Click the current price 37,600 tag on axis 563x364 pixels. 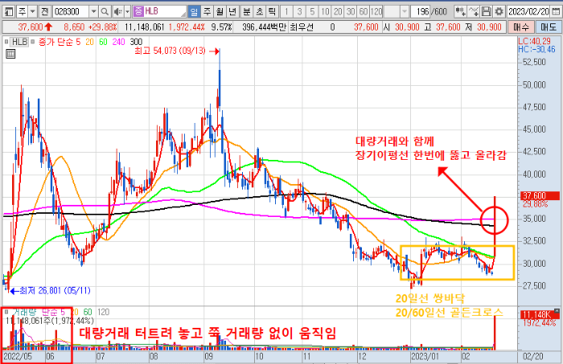click(540, 196)
